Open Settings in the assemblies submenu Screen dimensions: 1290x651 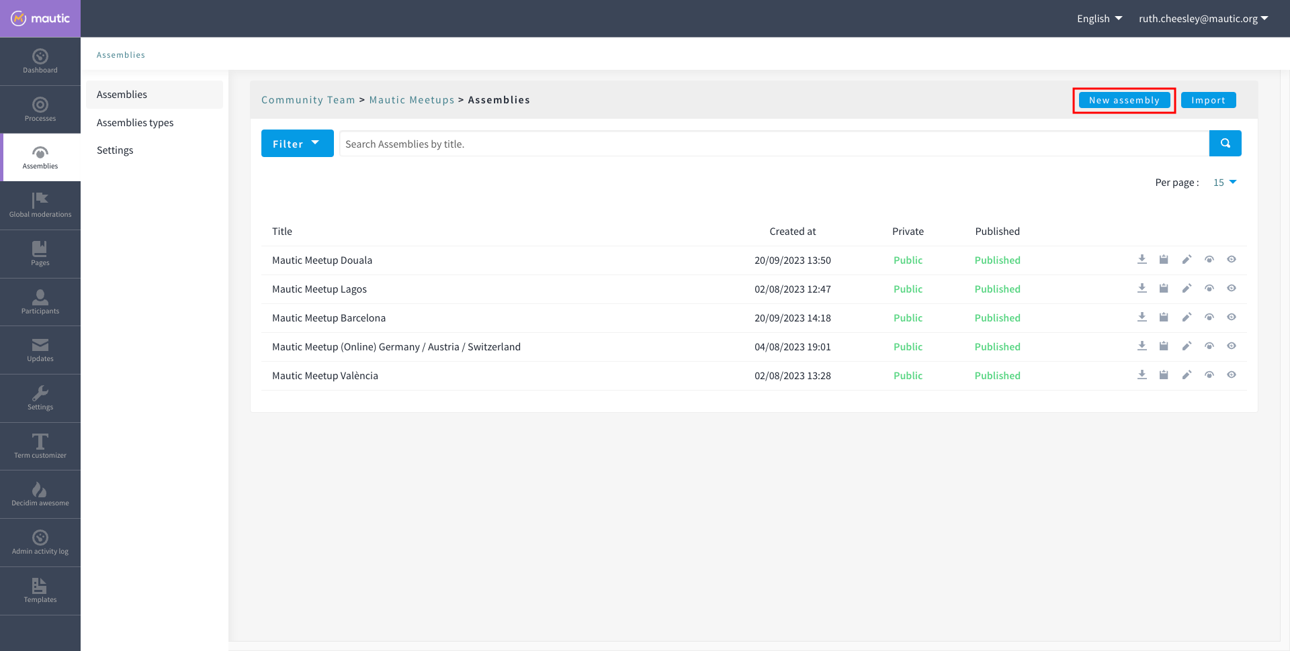[115, 150]
